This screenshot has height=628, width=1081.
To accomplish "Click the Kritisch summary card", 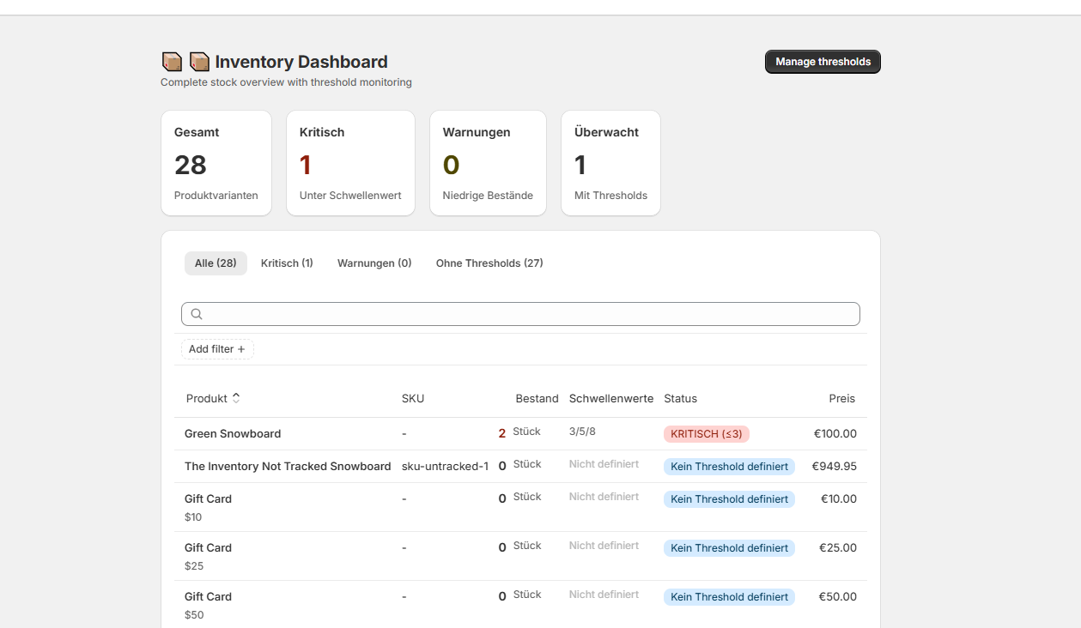I will [x=350, y=163].
